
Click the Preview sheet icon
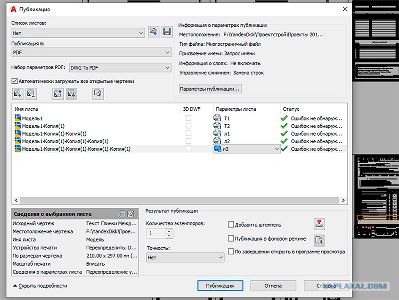click(98, 94)
